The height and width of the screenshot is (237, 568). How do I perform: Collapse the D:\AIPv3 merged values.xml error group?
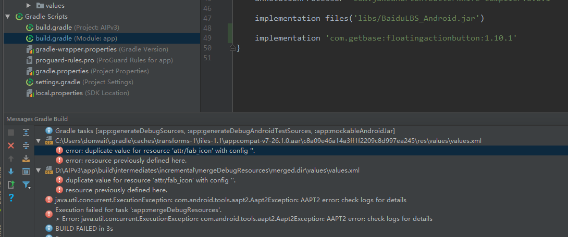(39, 170)
